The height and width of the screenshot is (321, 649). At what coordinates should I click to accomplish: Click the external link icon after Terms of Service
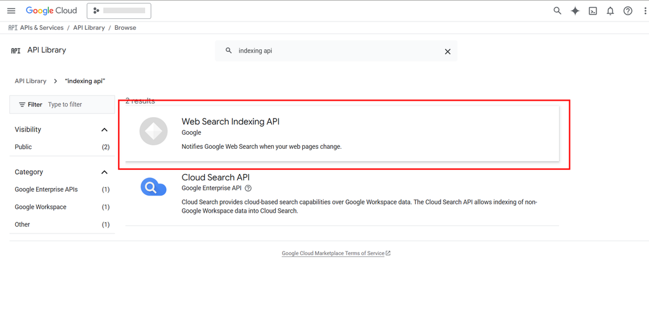pyautogui.click(x=389, y=254)
